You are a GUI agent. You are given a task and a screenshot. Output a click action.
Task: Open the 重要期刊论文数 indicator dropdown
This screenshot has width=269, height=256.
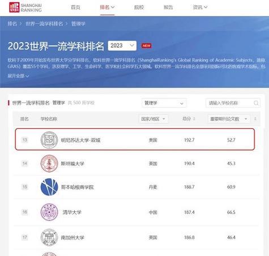[x=229, y=119]
